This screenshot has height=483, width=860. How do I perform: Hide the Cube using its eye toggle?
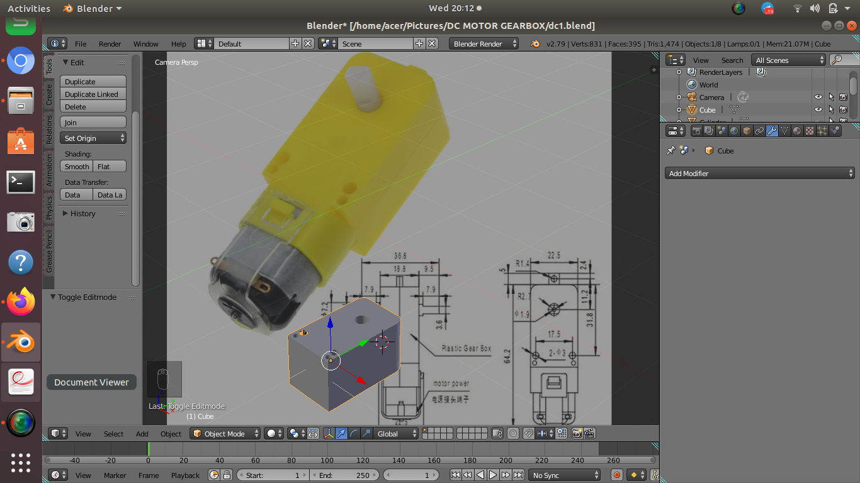pos(818,109)
